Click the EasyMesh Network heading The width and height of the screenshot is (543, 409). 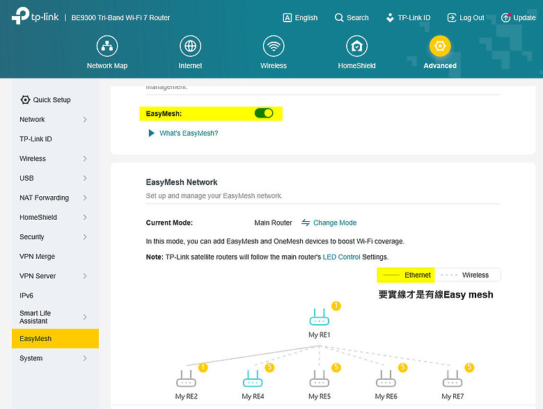click(182, 182)
